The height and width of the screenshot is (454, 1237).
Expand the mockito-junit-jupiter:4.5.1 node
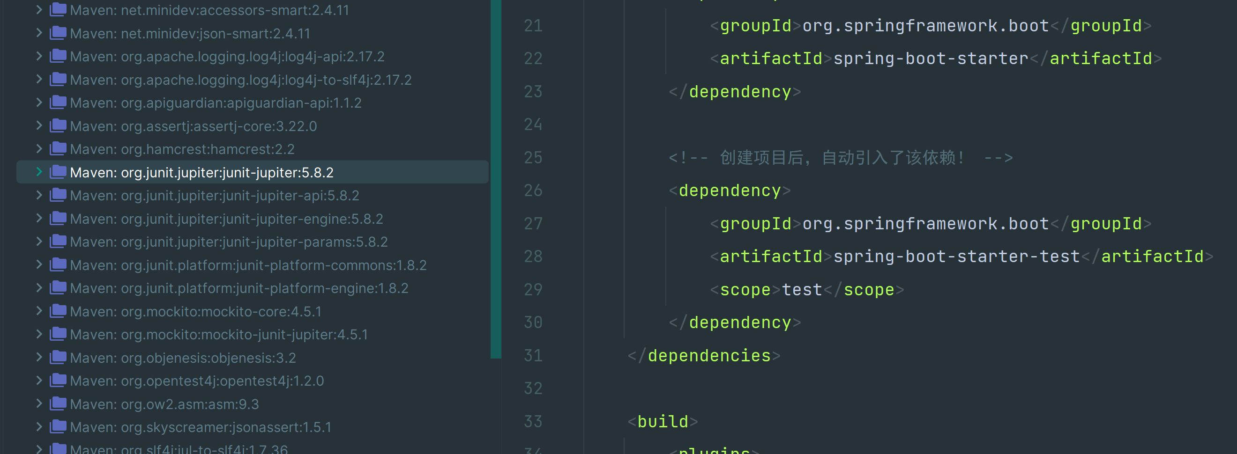39,334
